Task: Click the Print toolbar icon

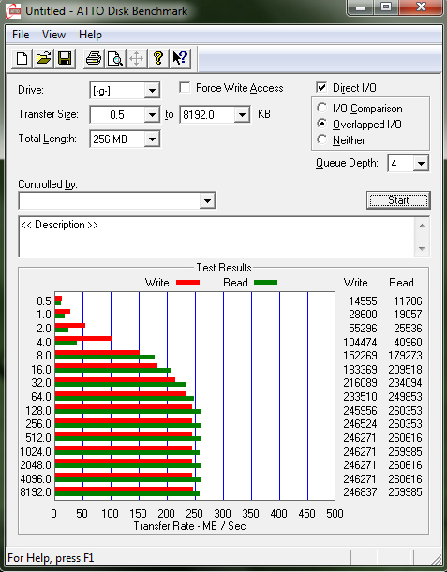Action: [x=94, y=58]
